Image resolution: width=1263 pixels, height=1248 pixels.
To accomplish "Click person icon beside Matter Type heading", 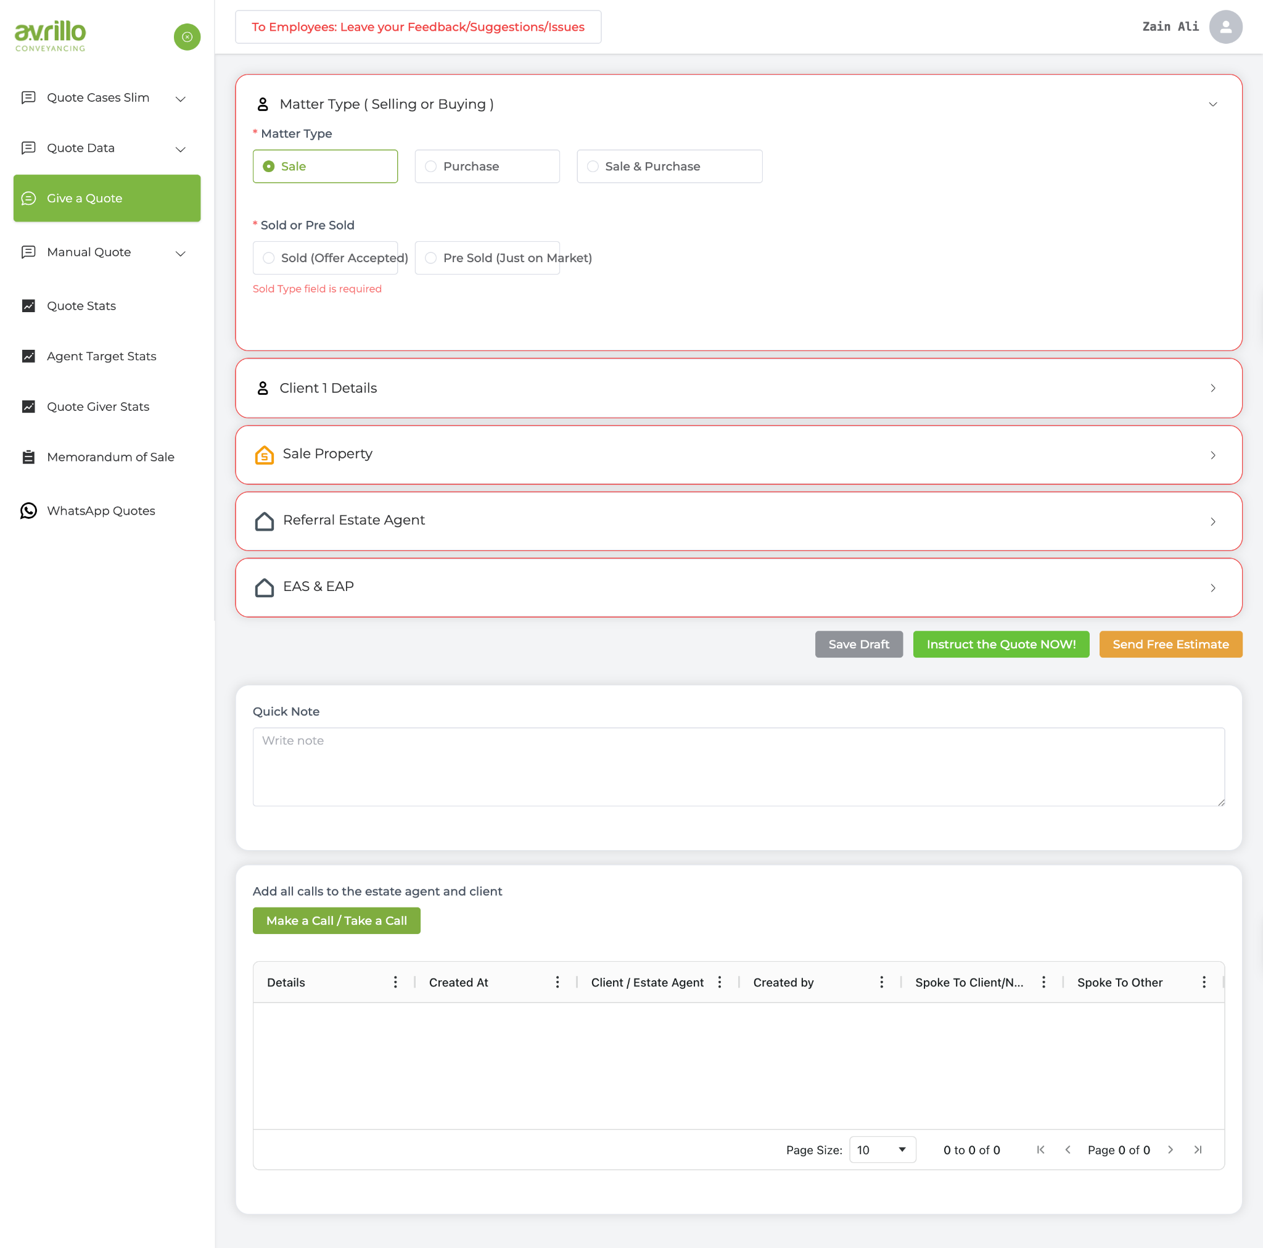I will 263,104.
